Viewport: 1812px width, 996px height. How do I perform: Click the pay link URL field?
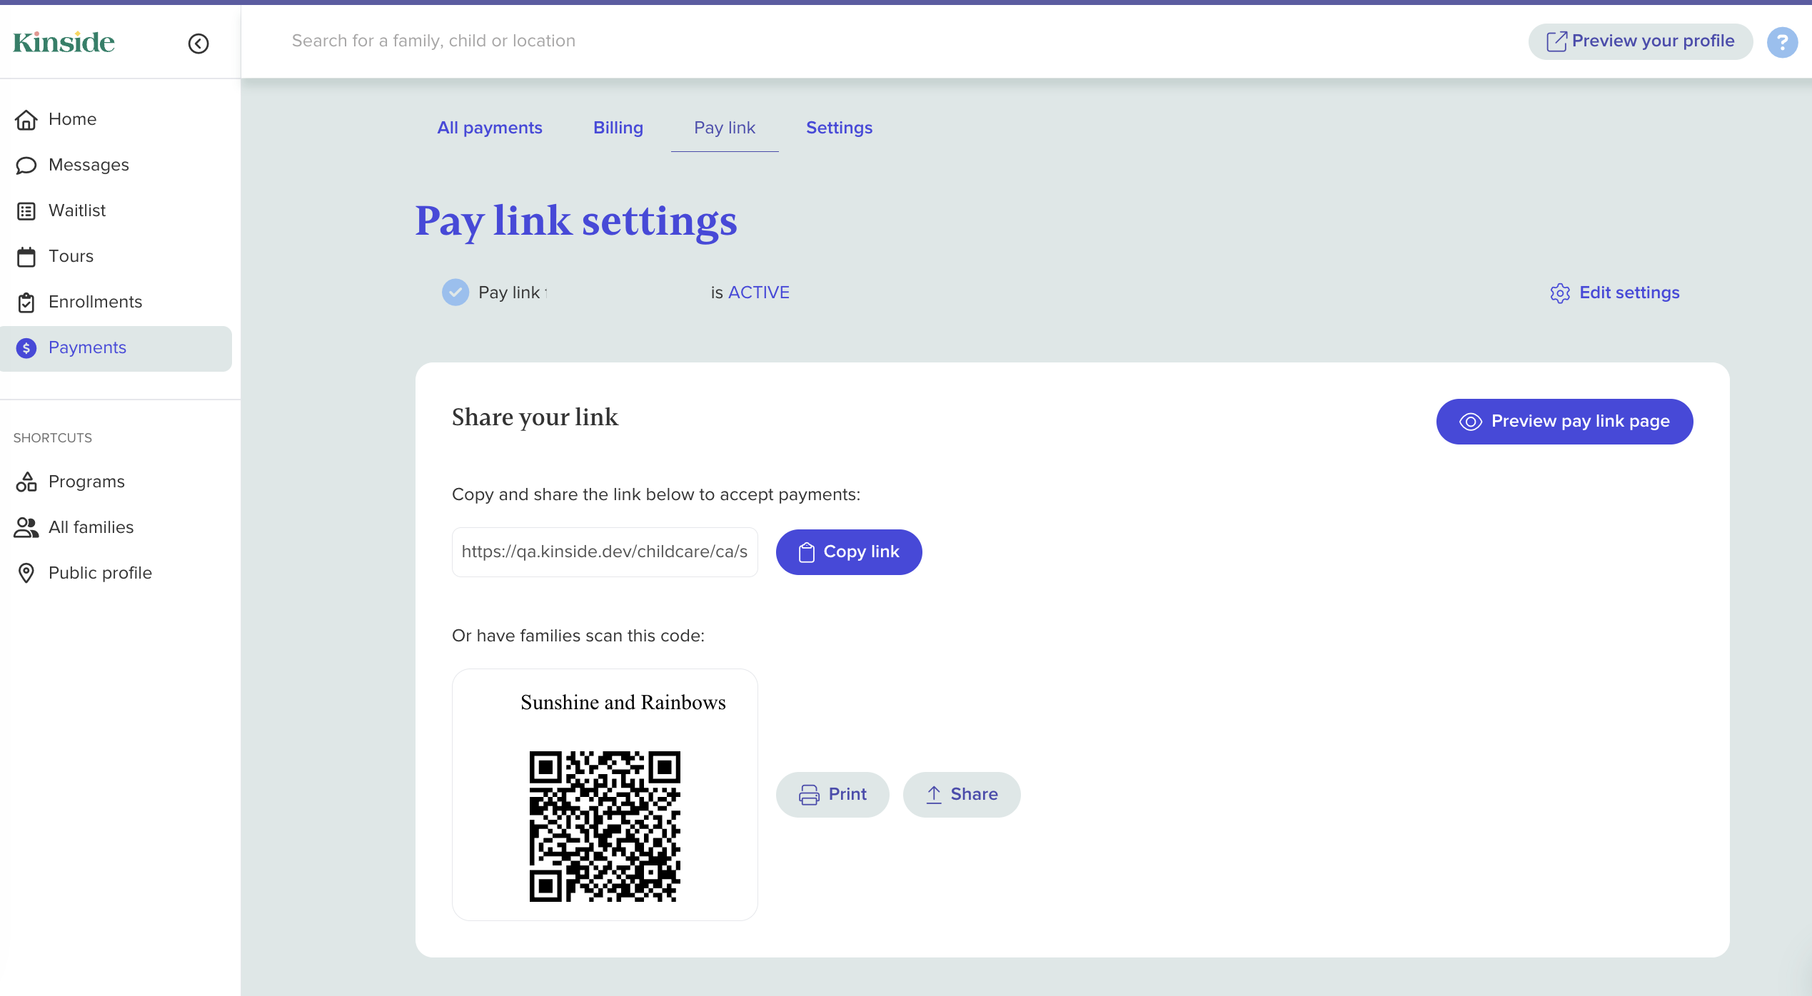pyautogui.click(x=605, y=552)
